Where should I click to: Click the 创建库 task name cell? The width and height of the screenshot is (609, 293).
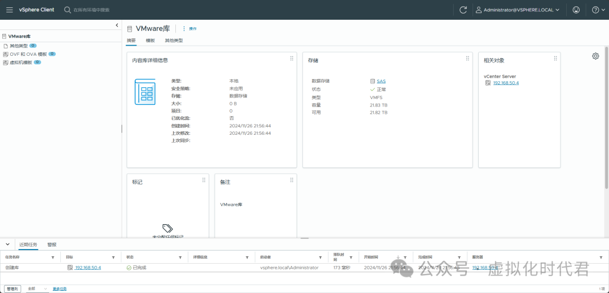11,268
